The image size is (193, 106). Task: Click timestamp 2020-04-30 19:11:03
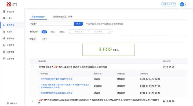pyautogui.click(x=150, y=86)
